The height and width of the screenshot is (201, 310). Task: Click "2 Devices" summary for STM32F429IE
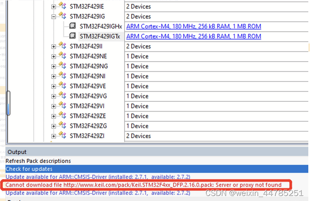(138, 7)
